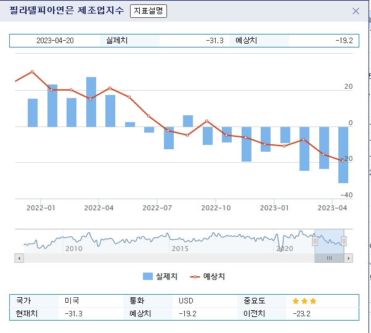Viewport: 371px width, 333px height.
Task: Click the 현재치 value -31.3
Action: click(73, 314)
